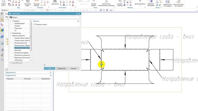Open the Меню button
The image size is (198, 111).
(5, 10)
